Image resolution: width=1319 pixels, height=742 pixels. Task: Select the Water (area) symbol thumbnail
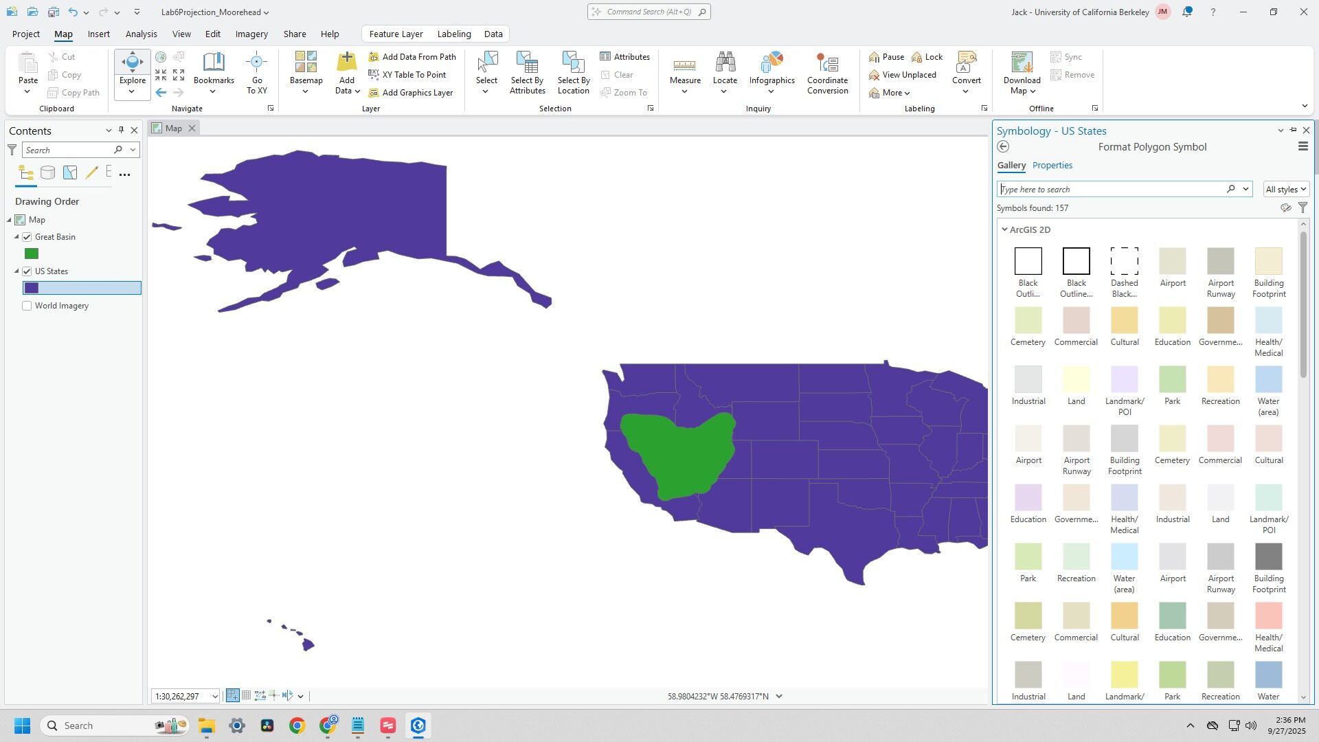coord(1267,380)
